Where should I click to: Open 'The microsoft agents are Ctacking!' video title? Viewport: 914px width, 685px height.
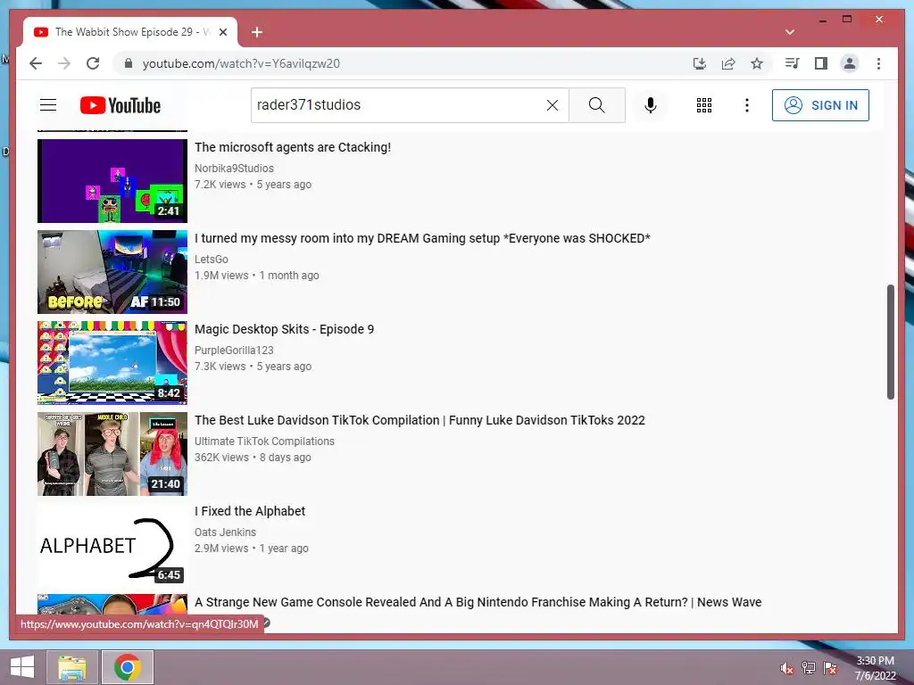[293, 147]
